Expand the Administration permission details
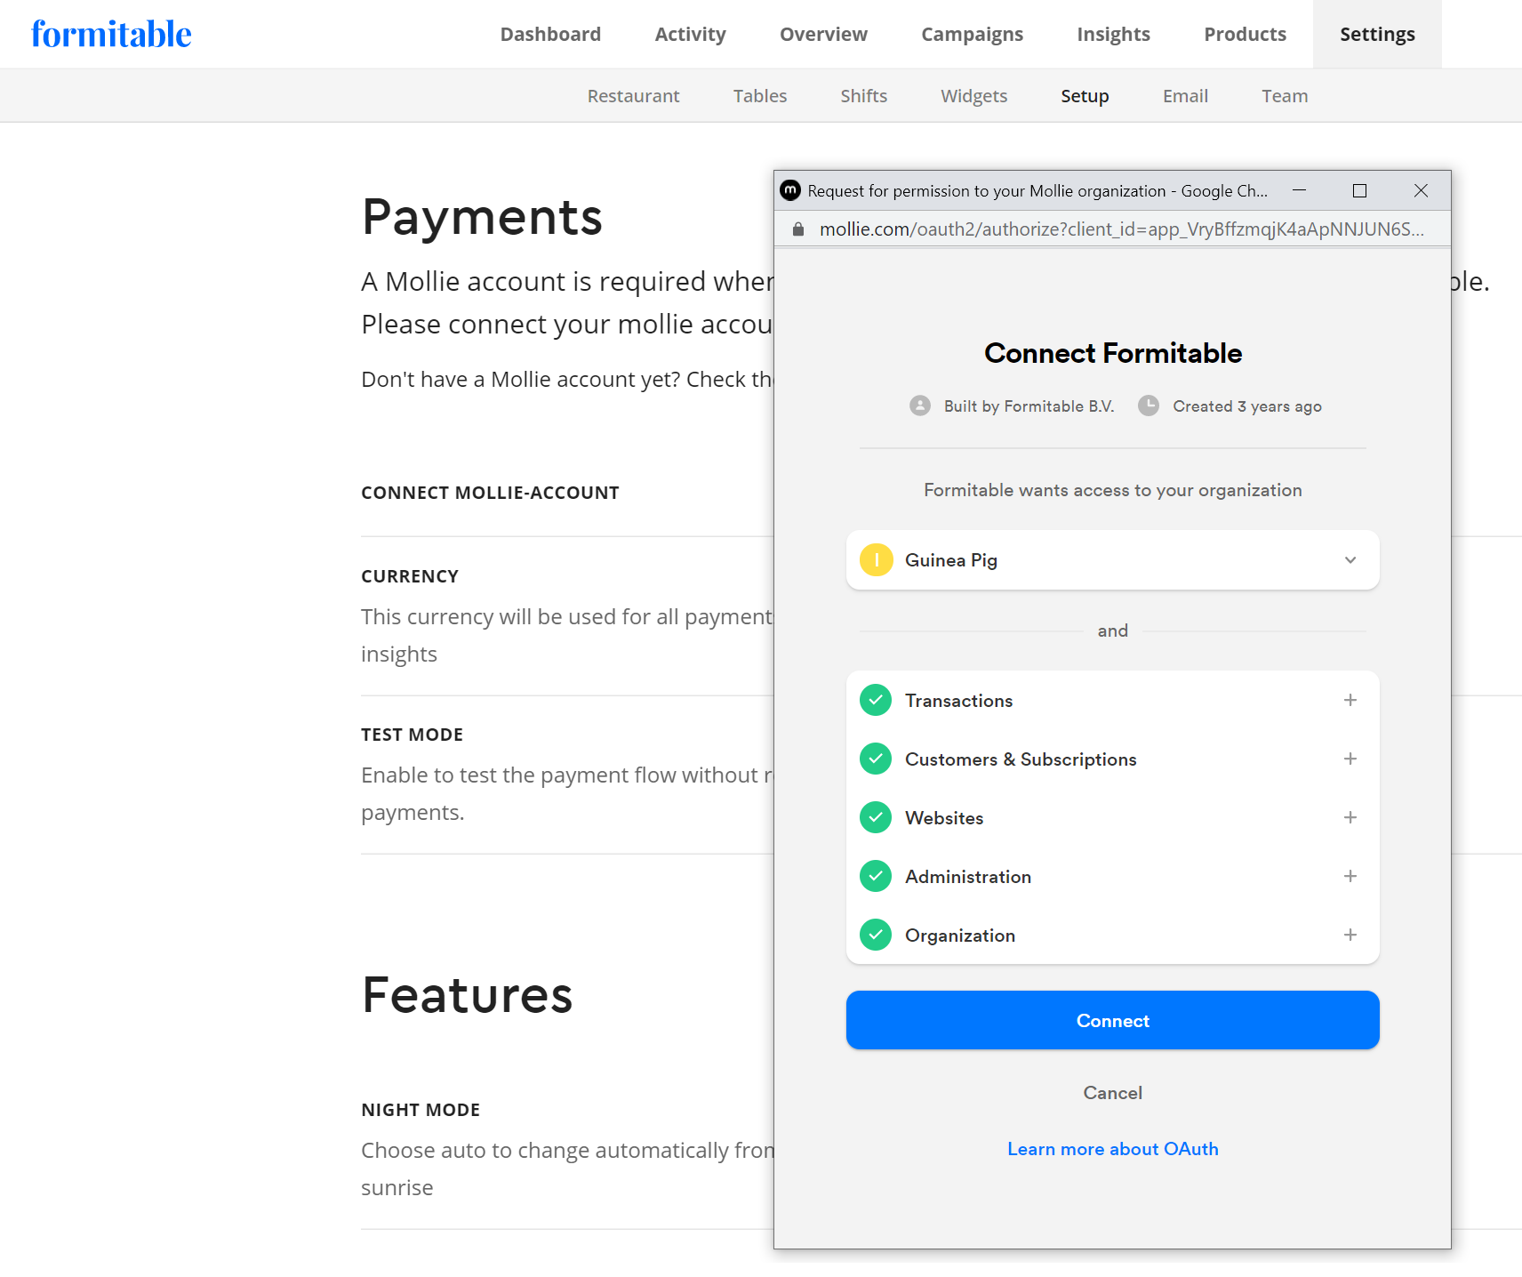Viewport: 1522px width, 1277px height. [1350, 877]
